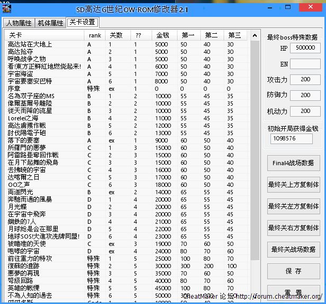Focus the empty EN input field
Image resolution: width=326 pixels, height=304 pixels.
[305, 64]
